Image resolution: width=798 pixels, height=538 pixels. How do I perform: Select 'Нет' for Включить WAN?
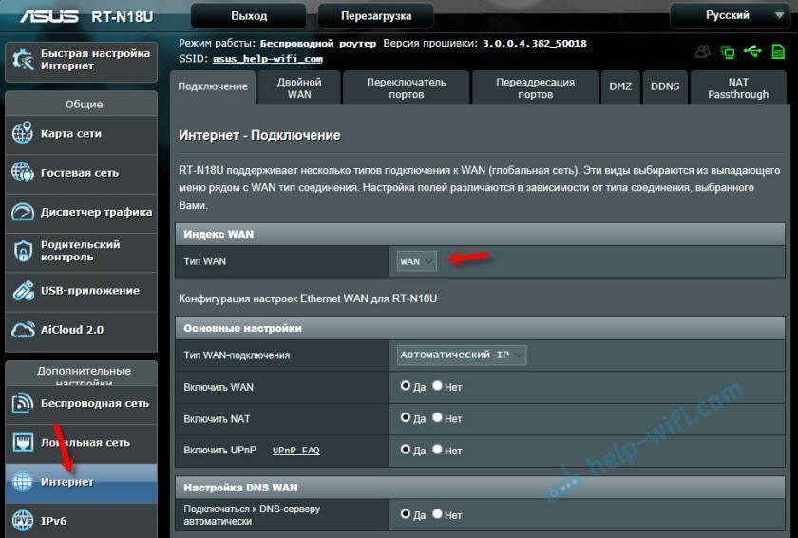pos(437,387)
